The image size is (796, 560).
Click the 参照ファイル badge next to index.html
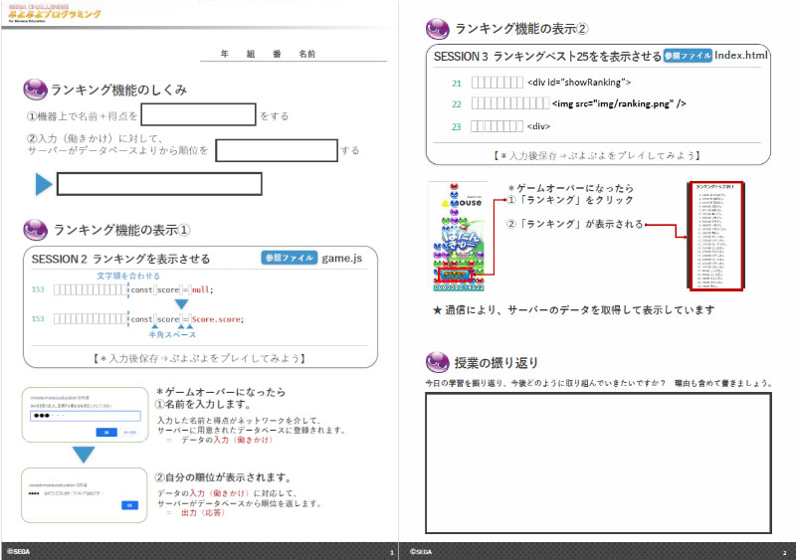[x=688, y=56]
